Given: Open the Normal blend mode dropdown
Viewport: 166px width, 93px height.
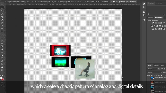Looking at the screenshot, I should coord(155,72).
